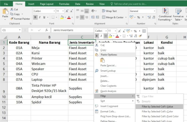Click the Format Painter icon in Clipboard
Image resolution: width=187 pixels, height=122 pixels.
click(12, 19)
